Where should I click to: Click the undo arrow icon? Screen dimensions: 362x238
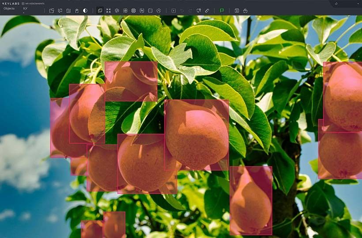coord(182,11)
